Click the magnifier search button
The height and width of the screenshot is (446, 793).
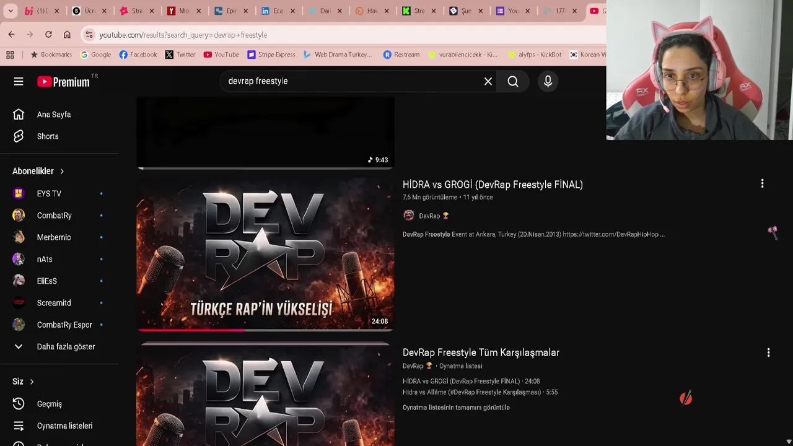click(513, 81)
